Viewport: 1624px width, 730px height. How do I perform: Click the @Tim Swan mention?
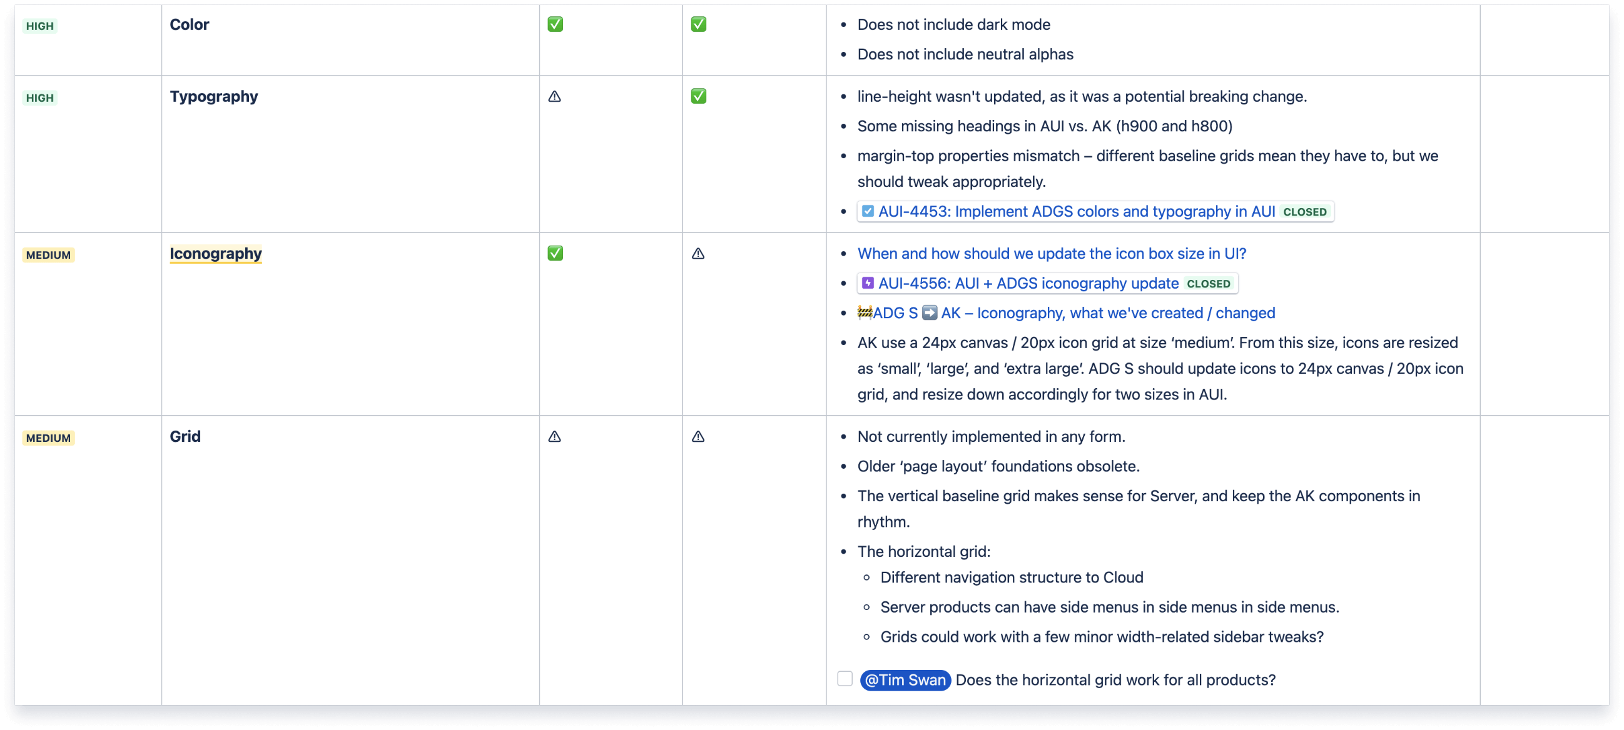coord(905,679)
